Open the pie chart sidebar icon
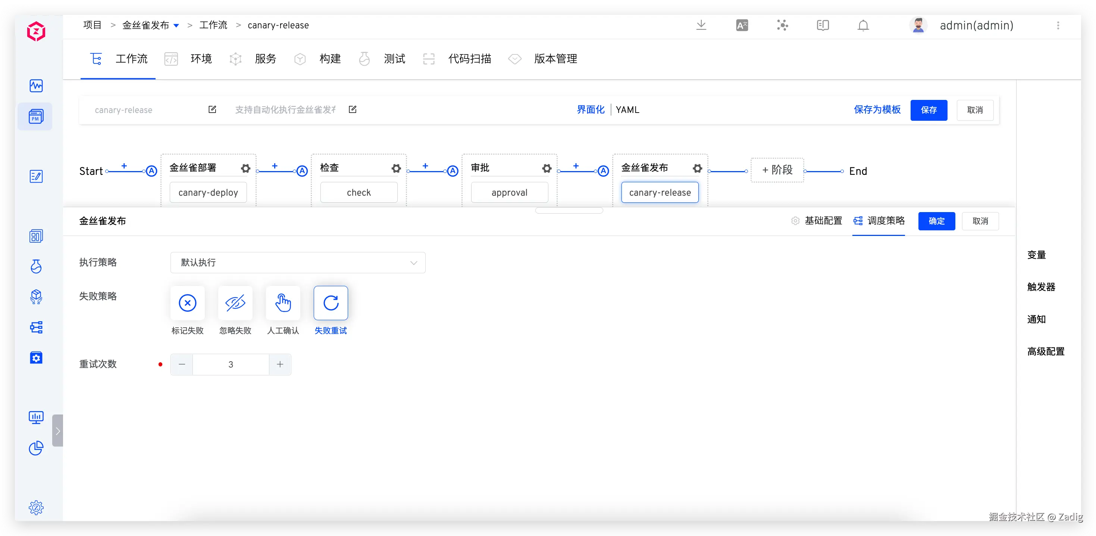Image resolution: width=1096 pixels, height=536 pixels. point(36,448)
